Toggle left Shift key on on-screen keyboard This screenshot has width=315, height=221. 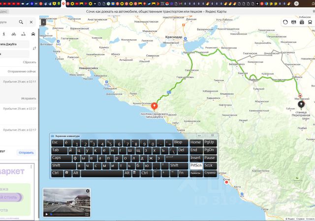pos(63,166)
